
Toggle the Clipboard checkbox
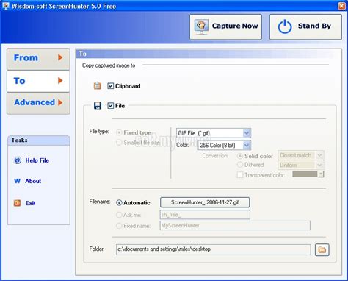point(111,86)
